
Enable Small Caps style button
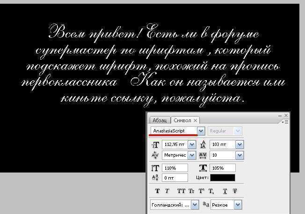tap(191, 191)
